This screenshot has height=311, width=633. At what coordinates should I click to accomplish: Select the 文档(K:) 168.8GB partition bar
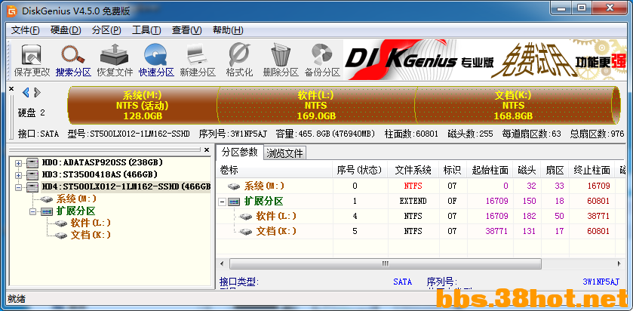point(514,105)
